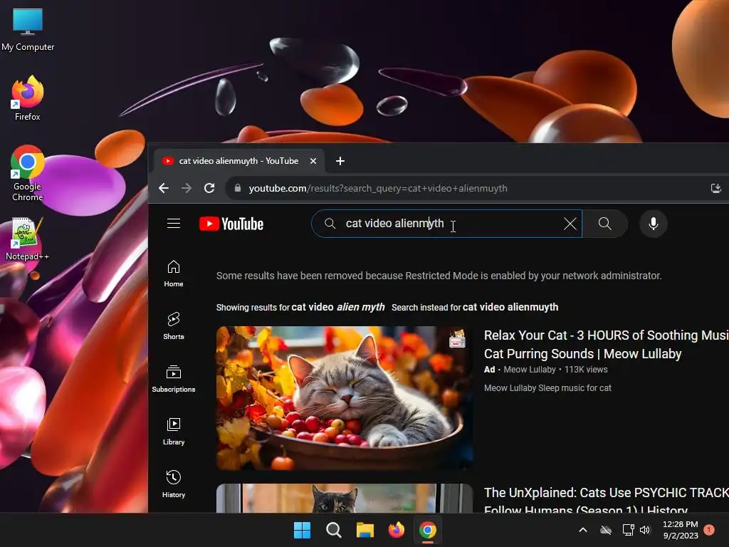The width and height of the screenshot is (729, 547).
Task: Select My Computer desktop icon
Action: [x=28, y=29]
